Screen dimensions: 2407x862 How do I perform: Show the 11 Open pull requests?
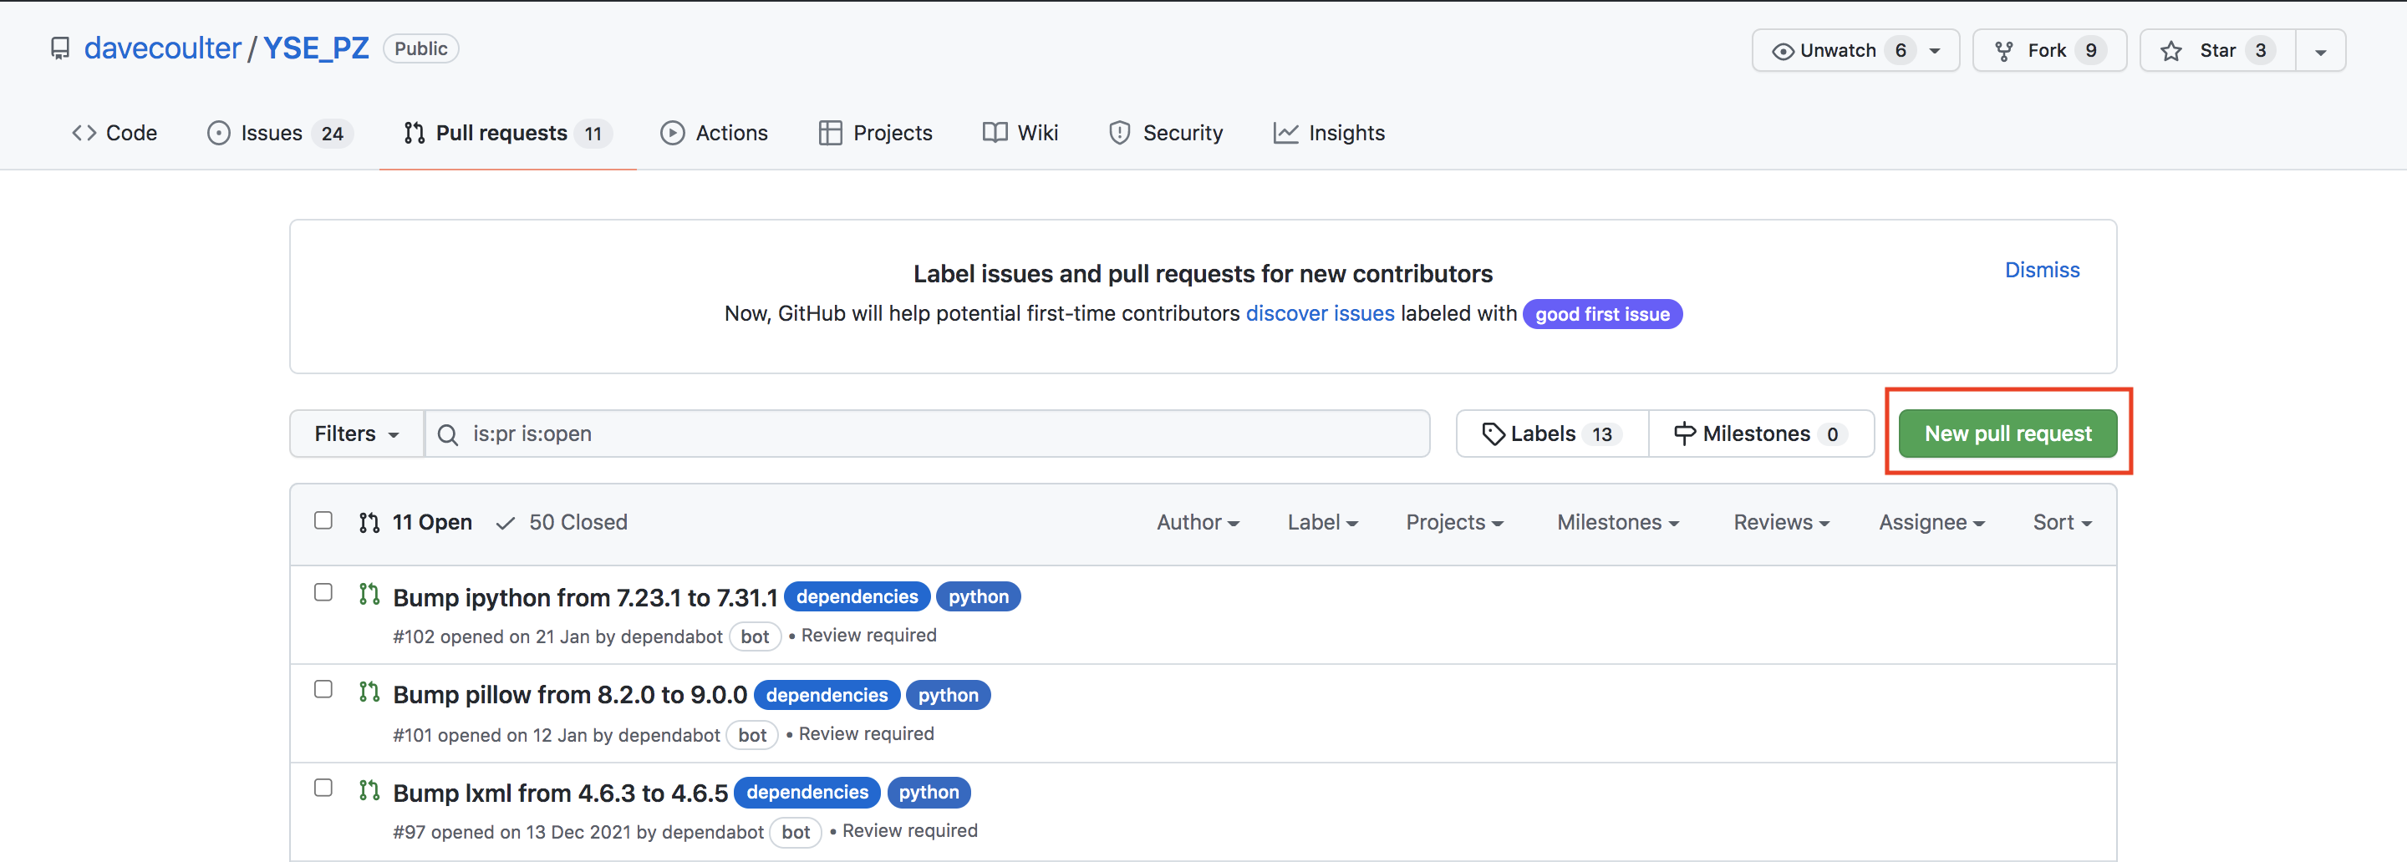click(416, 522)
